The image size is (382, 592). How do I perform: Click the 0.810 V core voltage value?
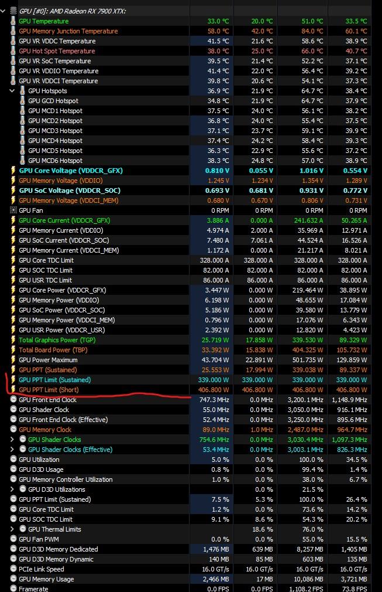217,171
